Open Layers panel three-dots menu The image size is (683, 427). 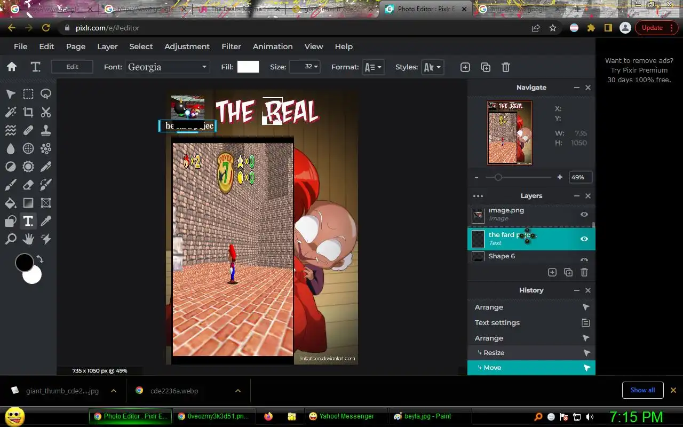(478, 196)
